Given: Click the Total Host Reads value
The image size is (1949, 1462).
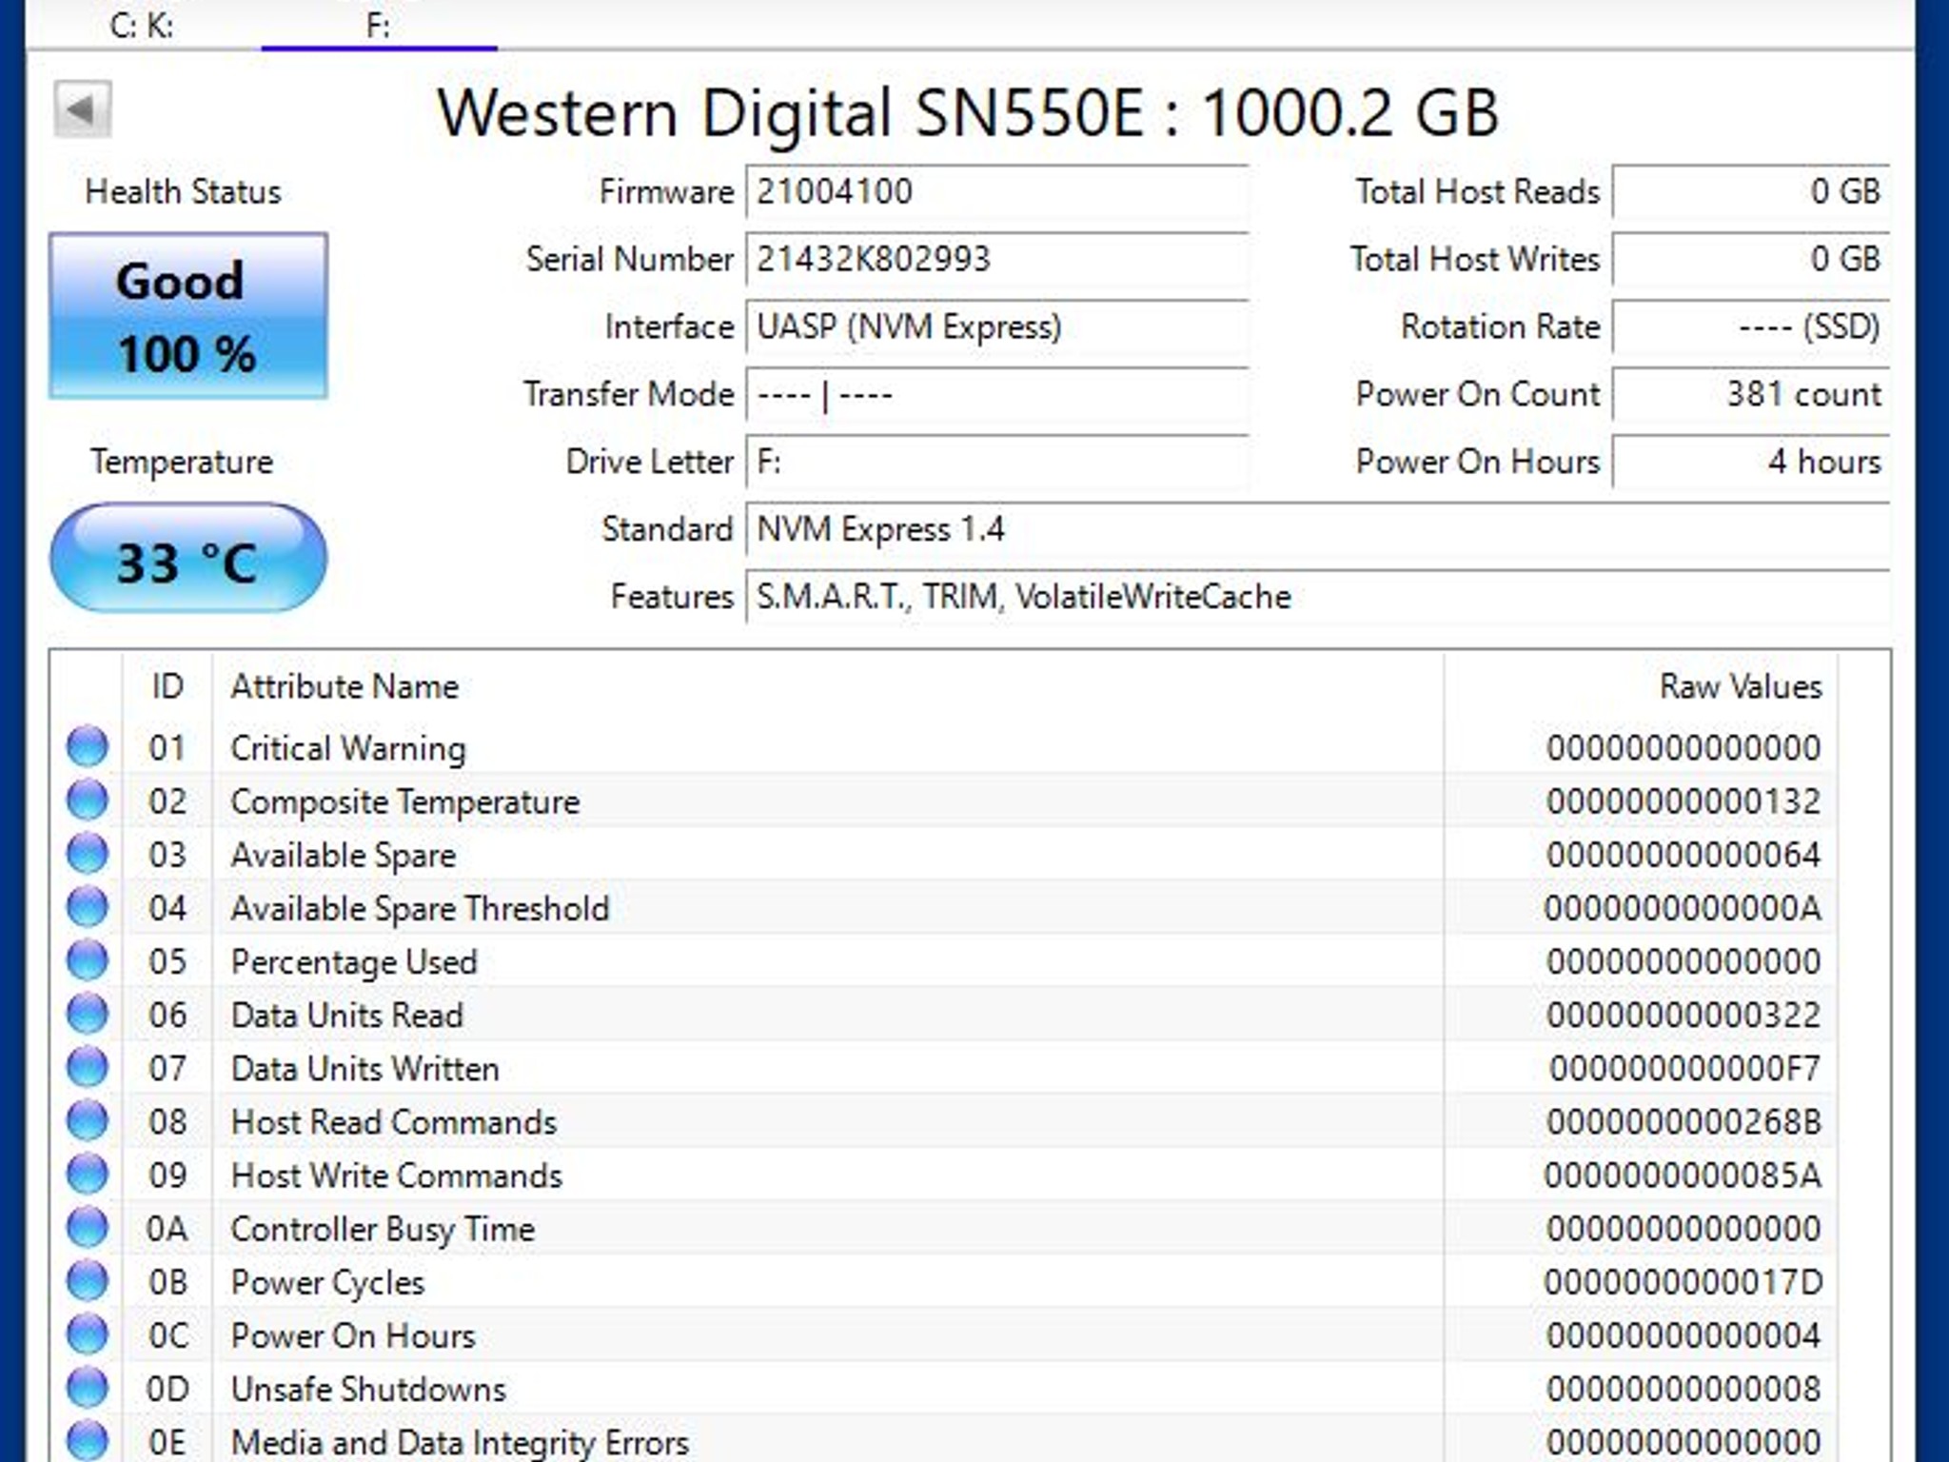Looking at the screenshot, I should [x=1751, y=192].
